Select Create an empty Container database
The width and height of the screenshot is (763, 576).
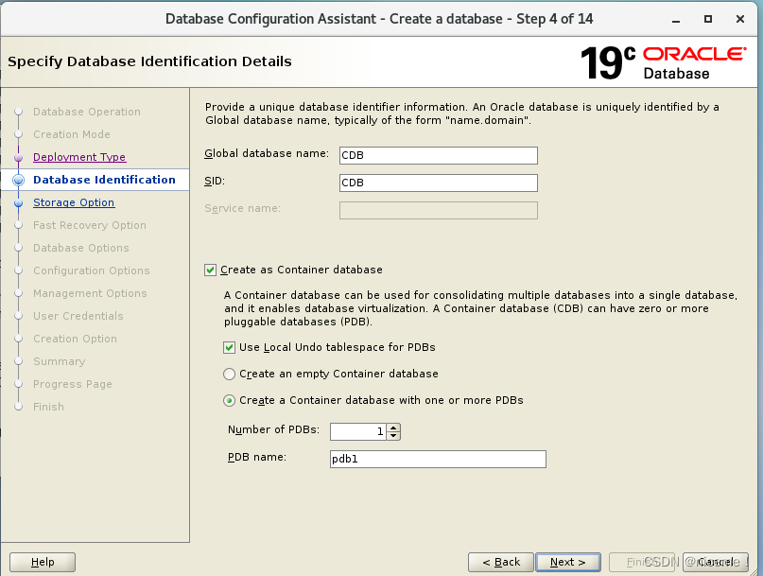pyautogui.click(x=229, y=374)
